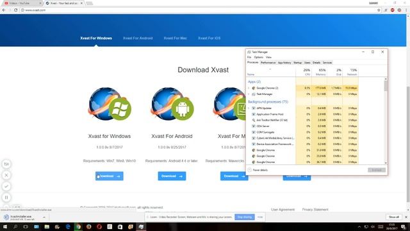Pause the Loom recording
The height and width of the screenshot is (231, 410).
6,198
